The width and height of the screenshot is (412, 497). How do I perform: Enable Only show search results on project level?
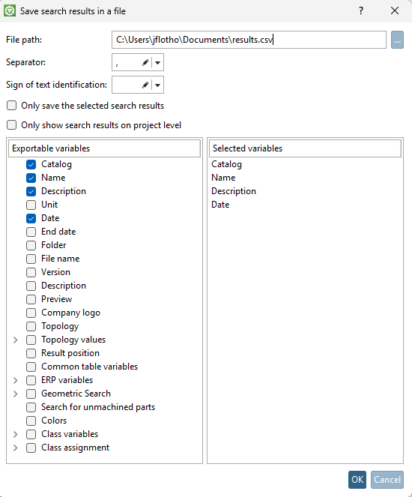tap(12, 125)
